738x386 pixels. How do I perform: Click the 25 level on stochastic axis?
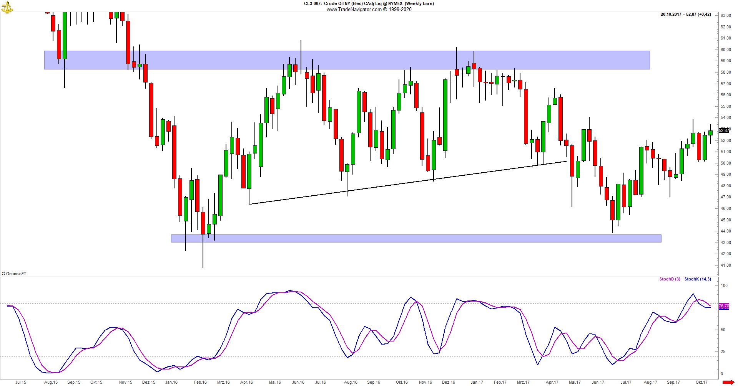click(723, 351)
